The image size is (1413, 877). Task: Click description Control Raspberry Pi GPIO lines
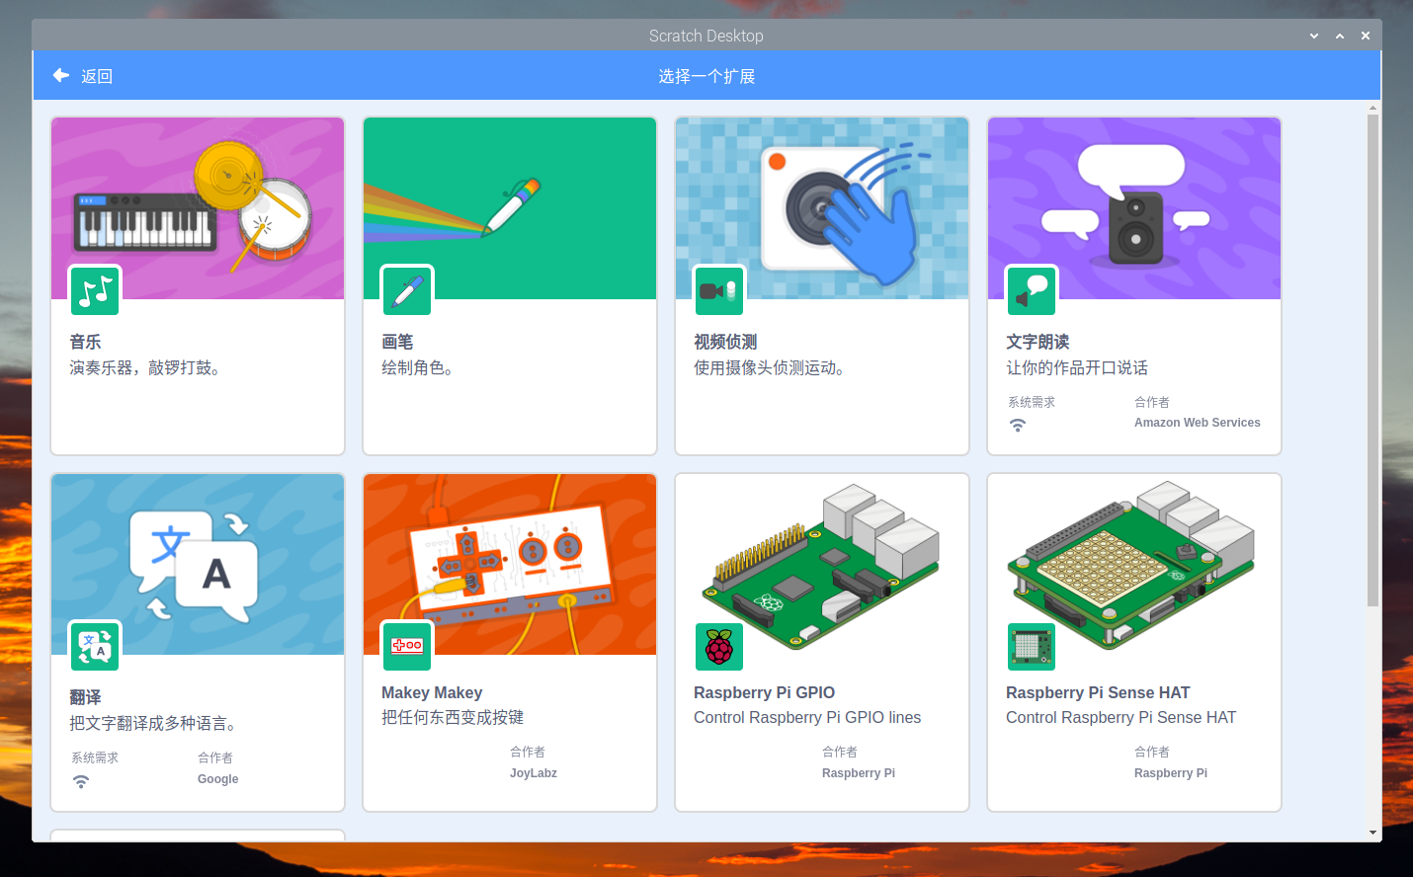click(x=807, y=717)
